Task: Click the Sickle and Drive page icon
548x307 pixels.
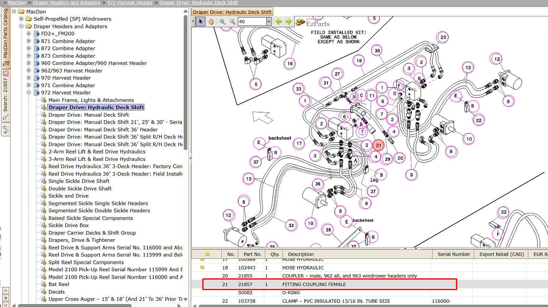Action: pyautogui.click(x=44, y=196)
